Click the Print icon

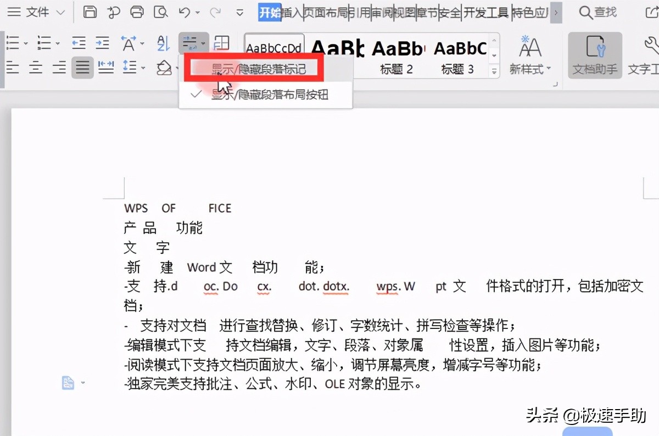click(137, 12)
